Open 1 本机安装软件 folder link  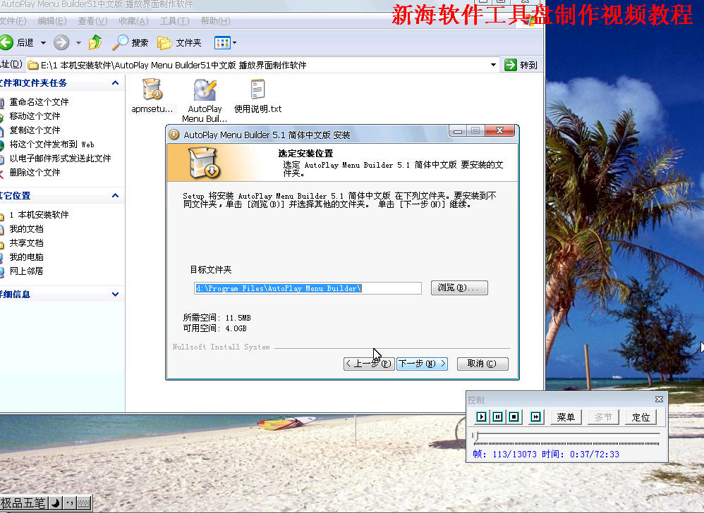pyautogui.click(x=39, y=215)
